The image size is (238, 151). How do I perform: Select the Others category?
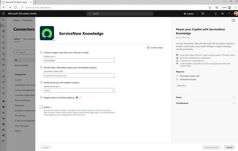point(18,131)
